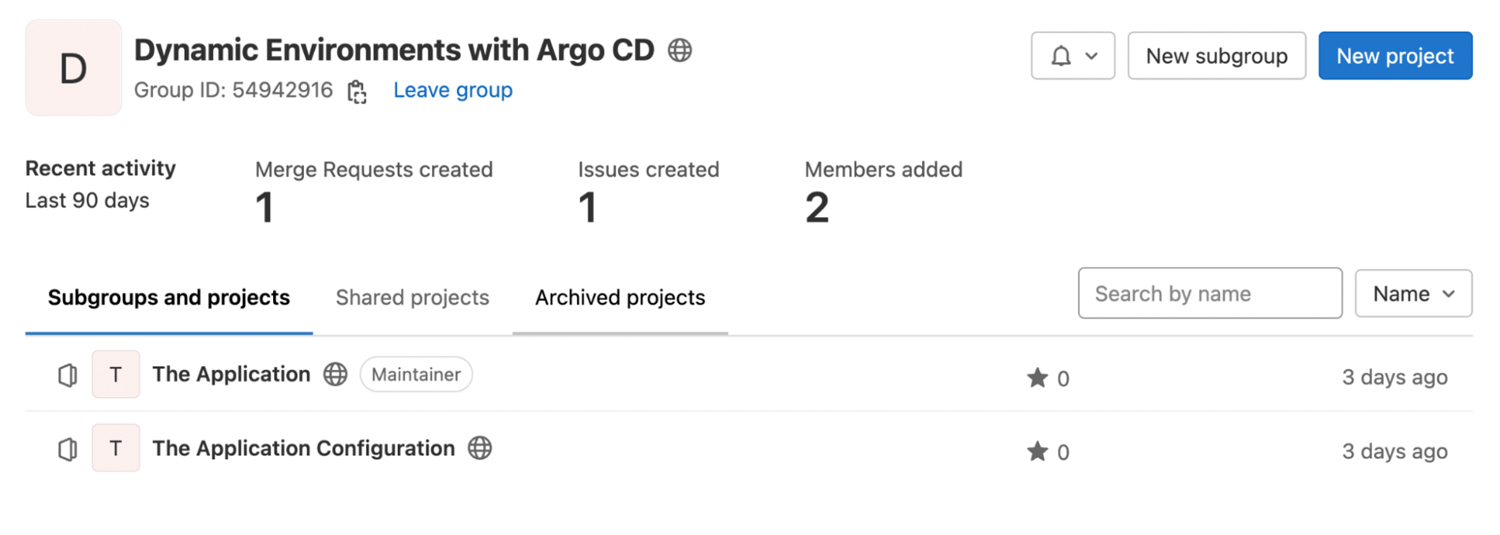Click the globe icon next to The Application
This screenshot has height=535, width=1500.
(336, 374)
